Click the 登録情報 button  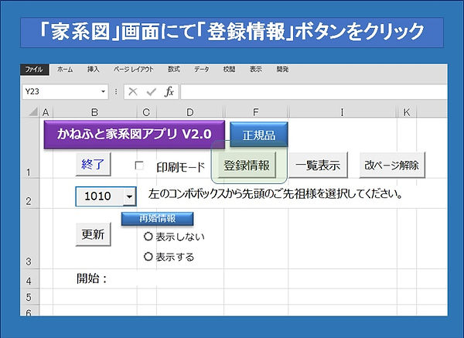(247, 166)
